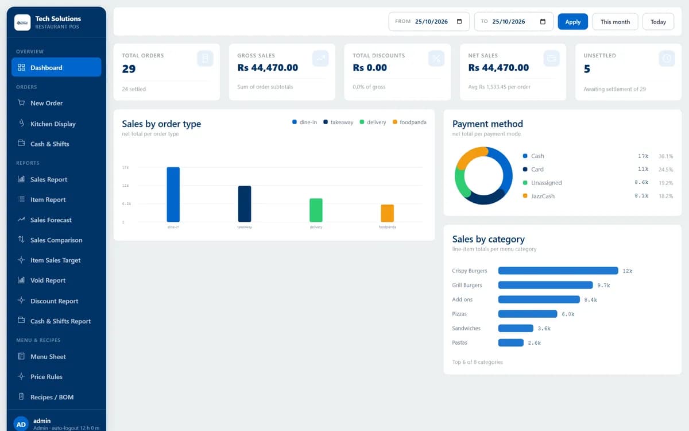
Task: Toggle dine-in legend swatch
Action: 295,122
